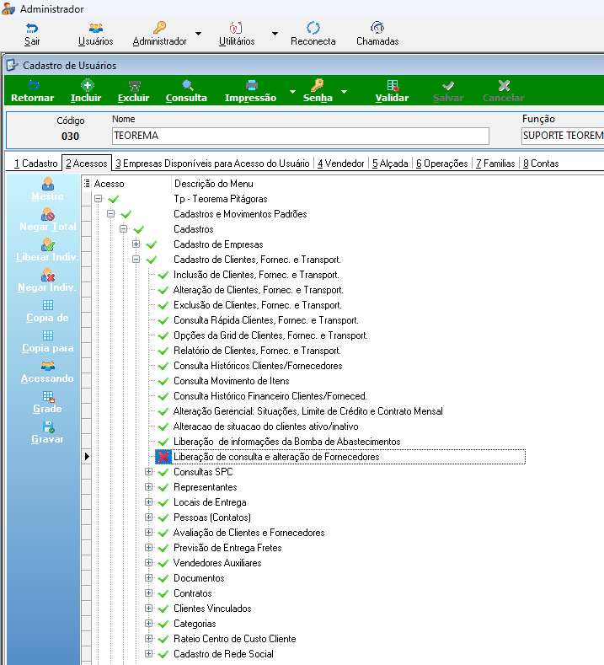Toggle the access checkmark for Consulta Movimento de Itens
This screenshot has width=604, height=665.
point(163,381)
